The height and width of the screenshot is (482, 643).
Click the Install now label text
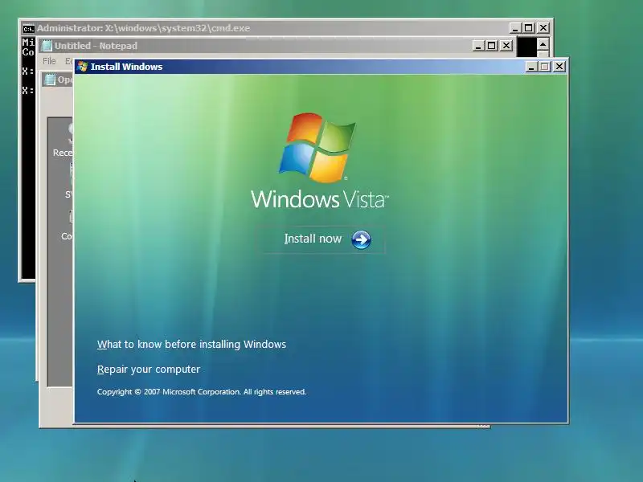[313, 239]
